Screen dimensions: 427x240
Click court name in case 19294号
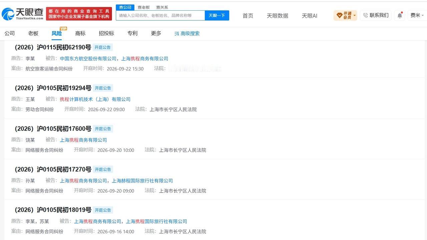click(x=173, y=109)
